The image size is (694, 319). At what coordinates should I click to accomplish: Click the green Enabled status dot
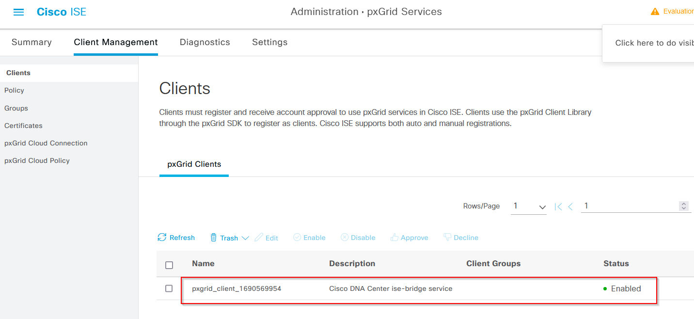click(605, 289)
